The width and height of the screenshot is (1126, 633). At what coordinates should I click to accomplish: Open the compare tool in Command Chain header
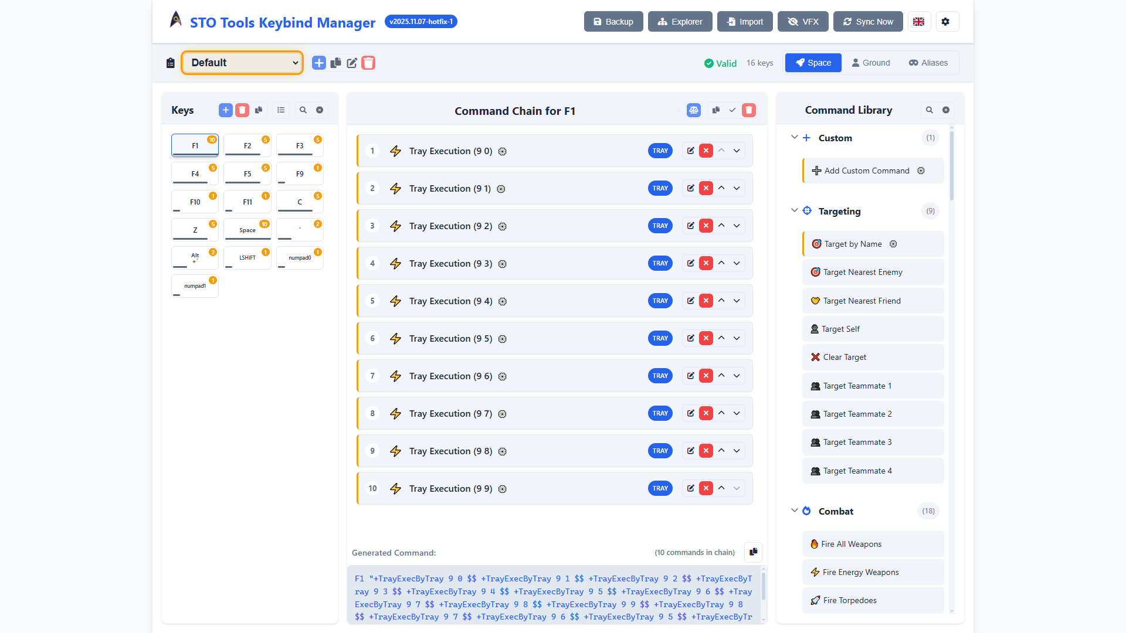(694, 110)
